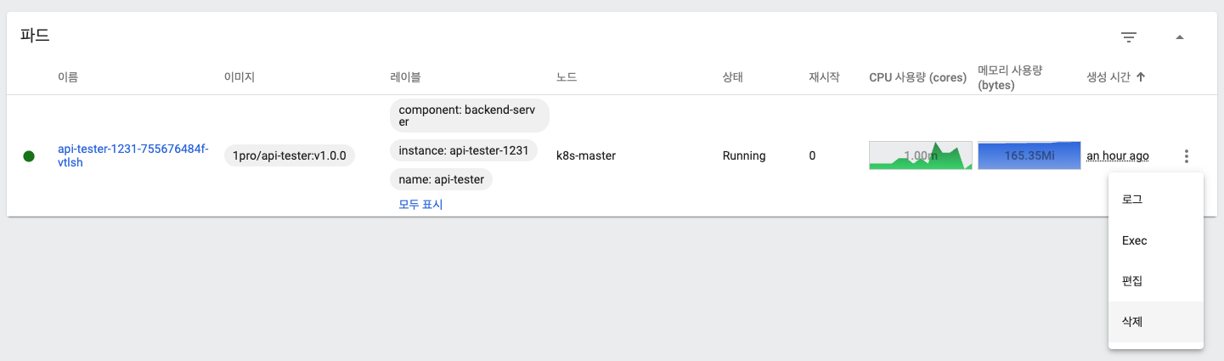Image resolution: width=1224 pixels, height=361 pixels.
Task: Collapse the 파드 card with the caret
Action: 1179,37
